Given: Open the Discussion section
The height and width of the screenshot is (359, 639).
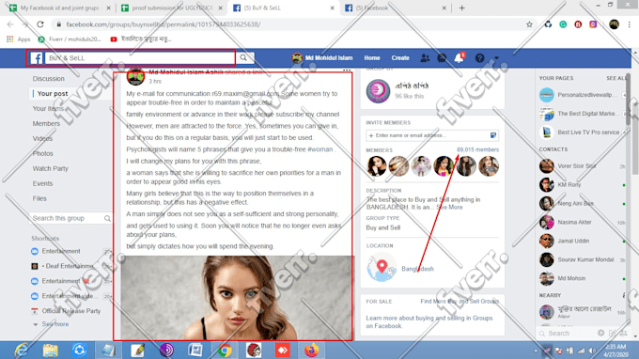Looking at the screenshot, I should (x=49, y=79).
